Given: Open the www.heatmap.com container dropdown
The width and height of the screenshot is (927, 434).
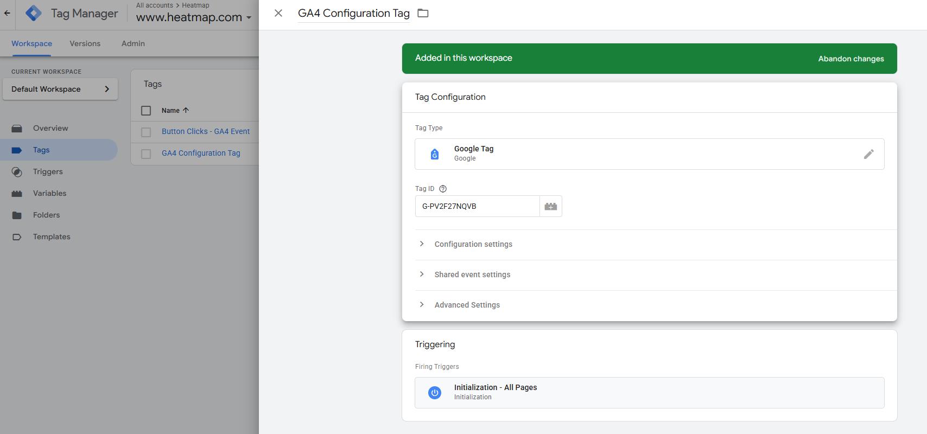Looking at the screenshot, I should click(194, 17).
